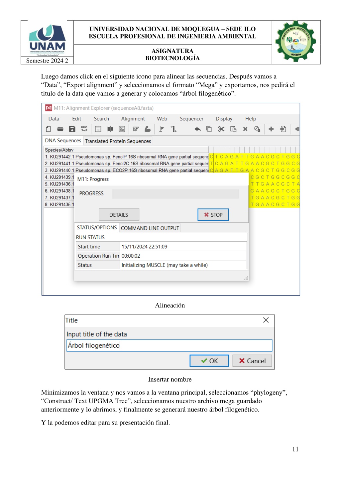Click the UUC codon translation icon
This screenshot has width=340, height=481.
(84, 129)
